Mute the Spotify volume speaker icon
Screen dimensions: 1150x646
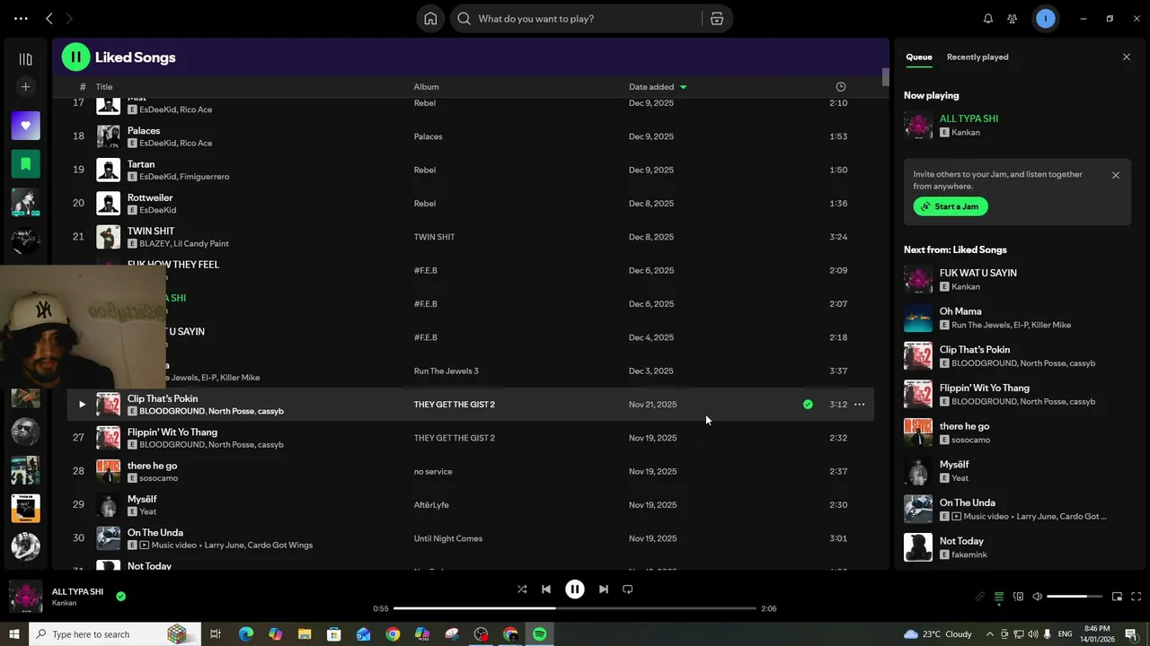tap(1037, 597)
